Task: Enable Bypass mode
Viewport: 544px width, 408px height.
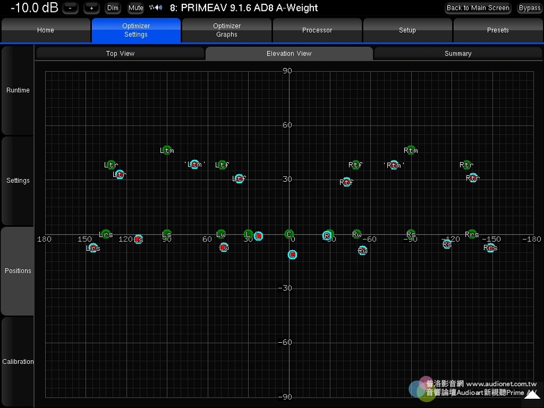Action: pos(529,8)
